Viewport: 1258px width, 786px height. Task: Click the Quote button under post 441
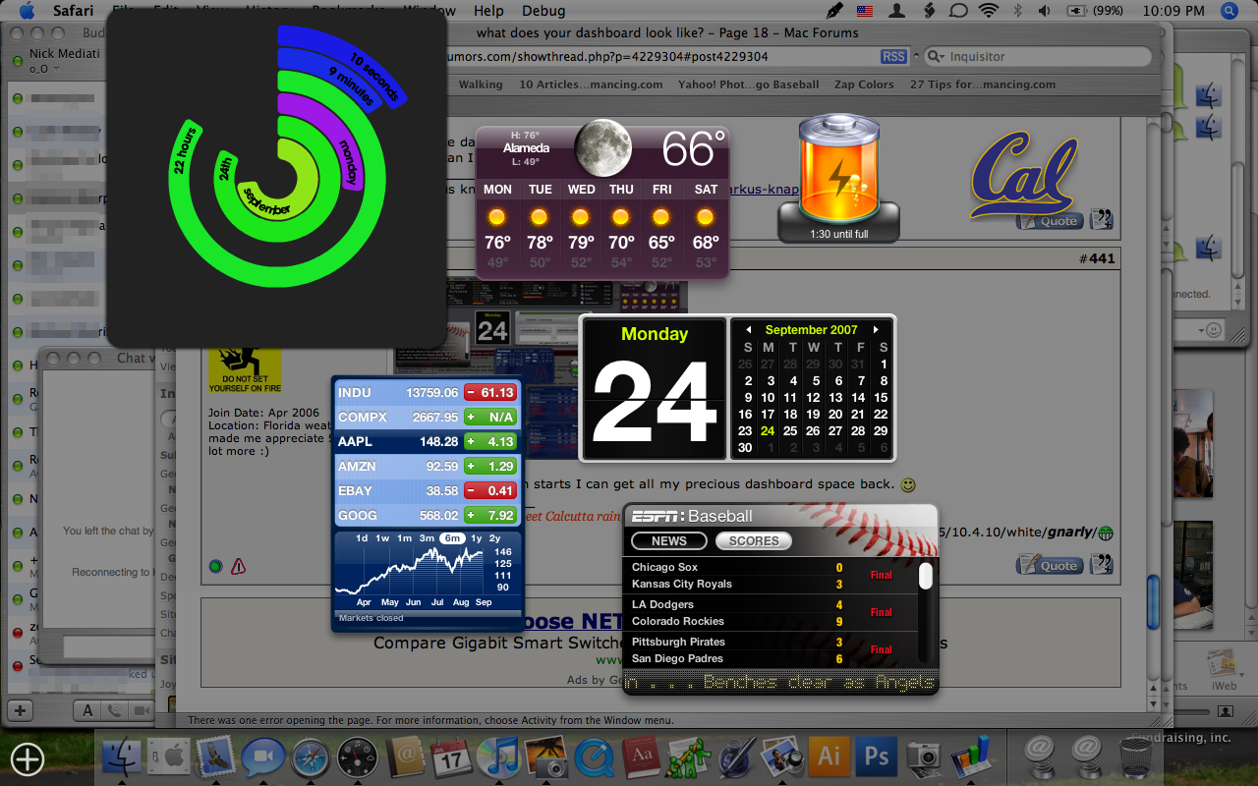pyautogui.click(x=1050, y=565)
